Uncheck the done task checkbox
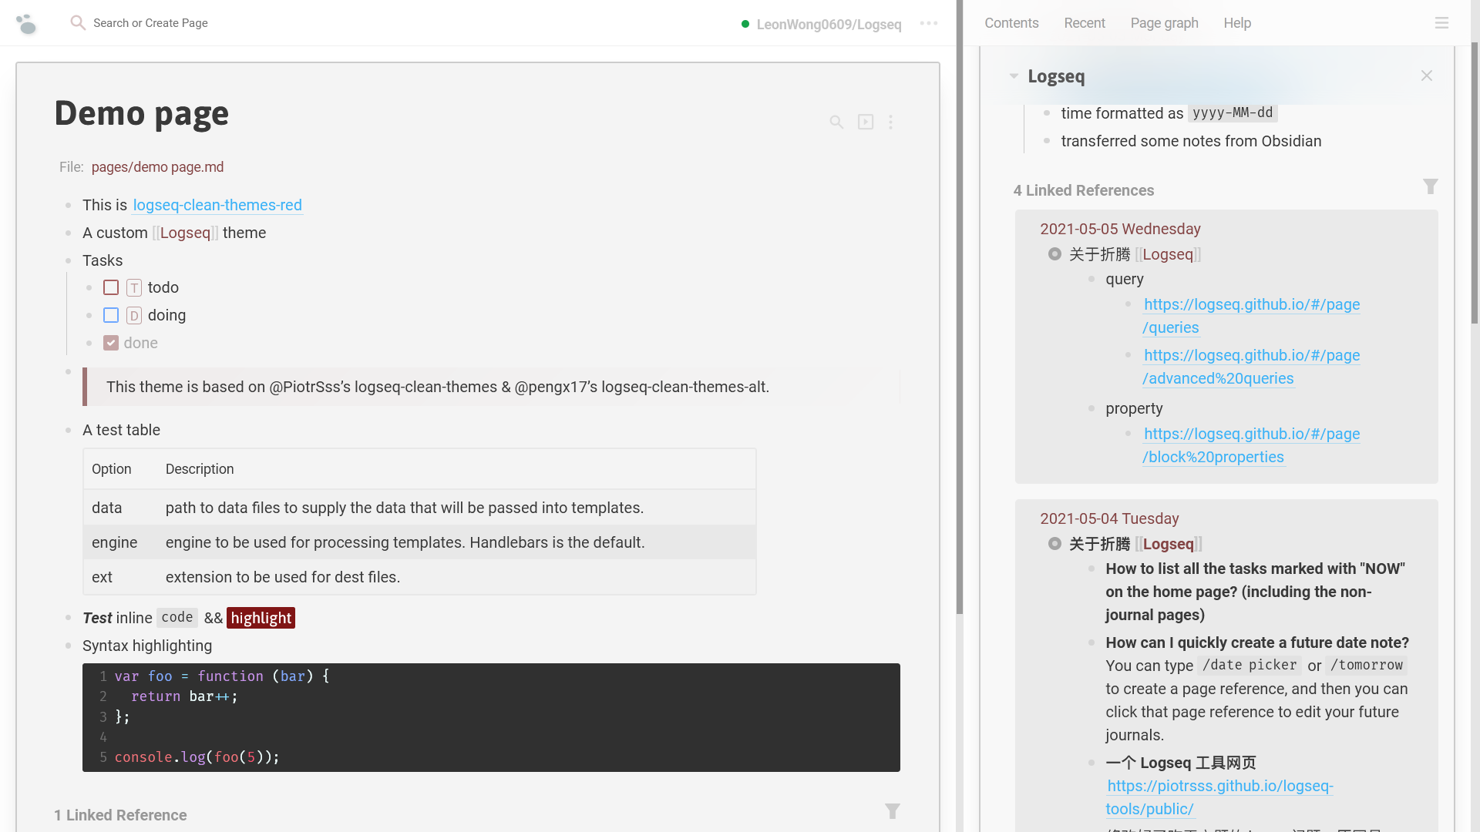1480x832 pixels. click(x=111, y=343)
